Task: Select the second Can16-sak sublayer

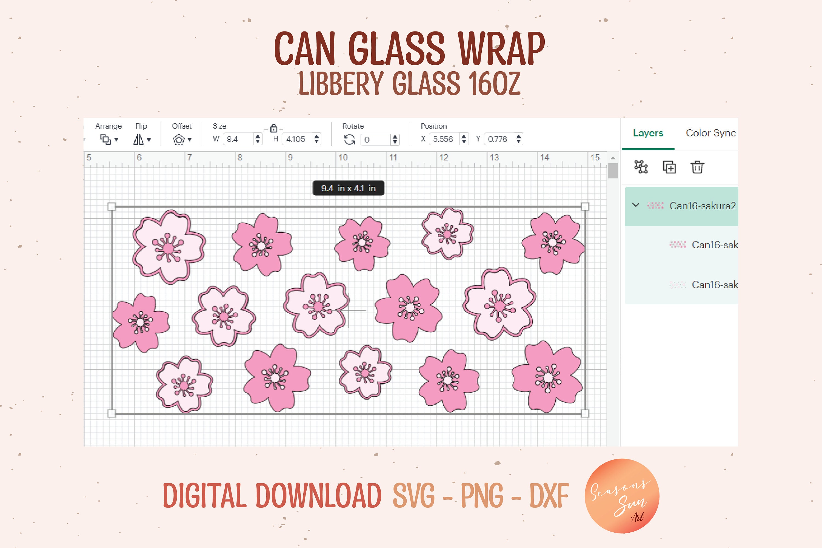Action: pyautogui.click(x=681, y=285)
